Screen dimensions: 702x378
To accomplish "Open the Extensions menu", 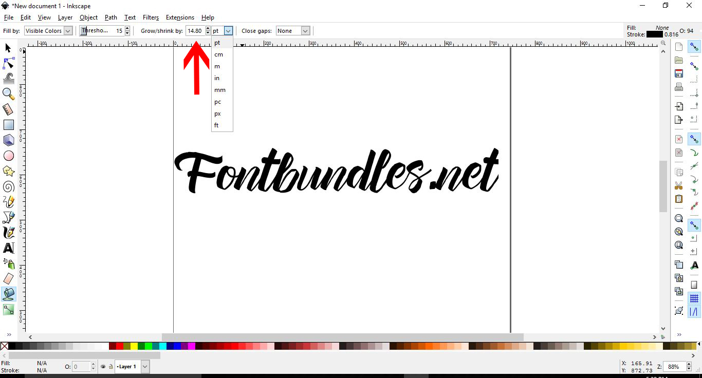I will pyautogui.click(x=180, y=17).
